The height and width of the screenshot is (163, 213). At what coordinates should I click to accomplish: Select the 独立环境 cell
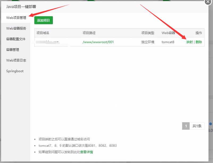pos(148,42)
